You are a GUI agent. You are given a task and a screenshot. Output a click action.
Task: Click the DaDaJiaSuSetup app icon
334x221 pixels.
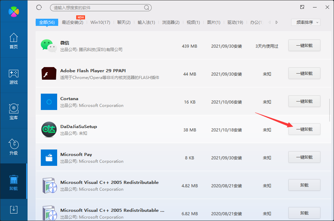[x=49, y=129]
